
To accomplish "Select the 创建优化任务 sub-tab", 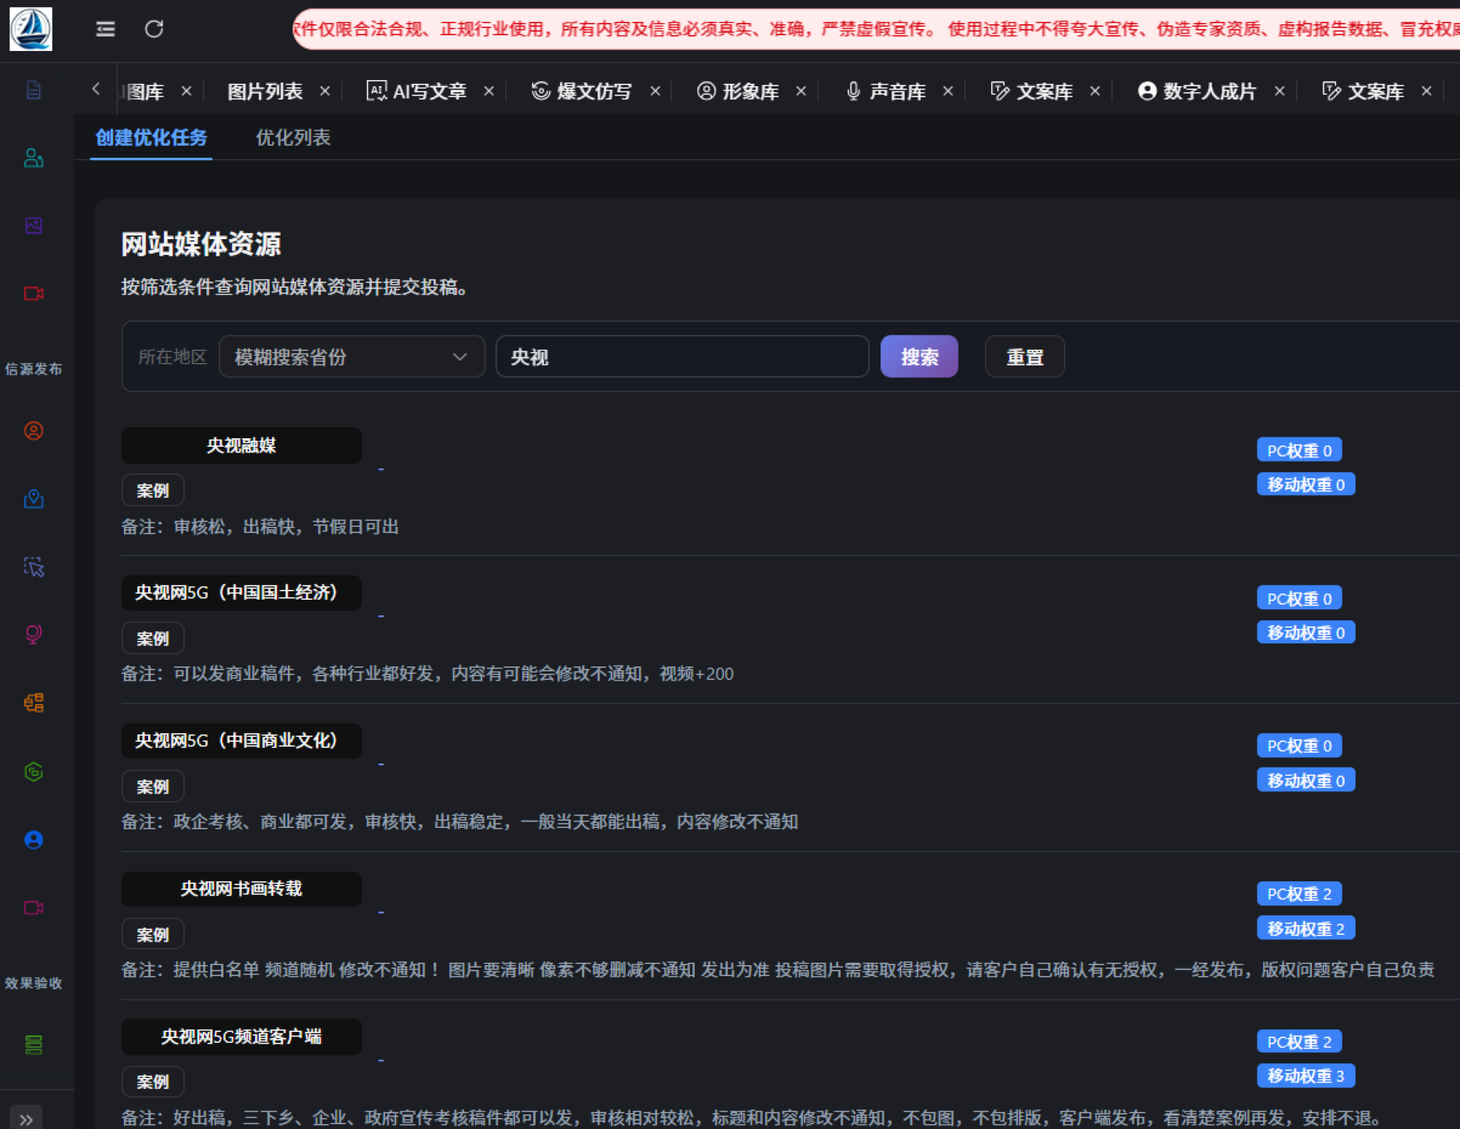I will (x=151, y=137).
